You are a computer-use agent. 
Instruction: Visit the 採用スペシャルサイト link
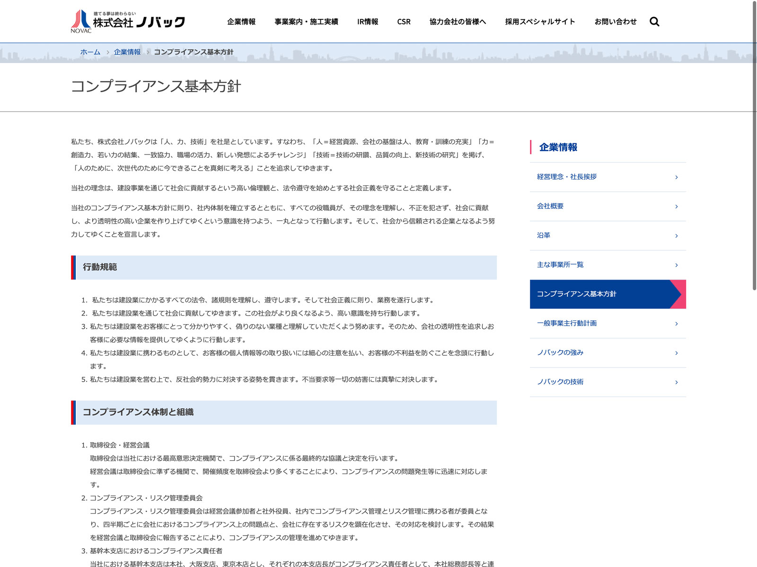click(x=540, y=22)
